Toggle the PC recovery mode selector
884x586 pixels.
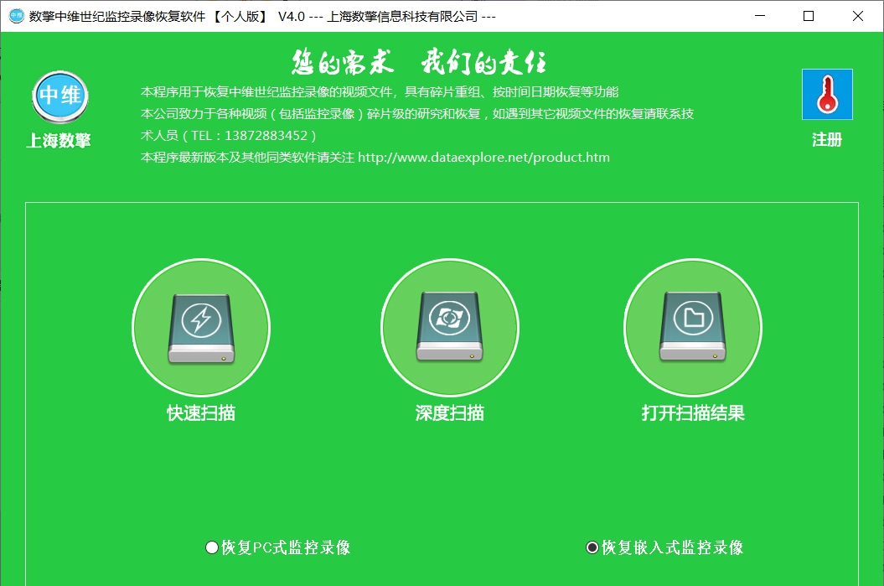(209, 546)
